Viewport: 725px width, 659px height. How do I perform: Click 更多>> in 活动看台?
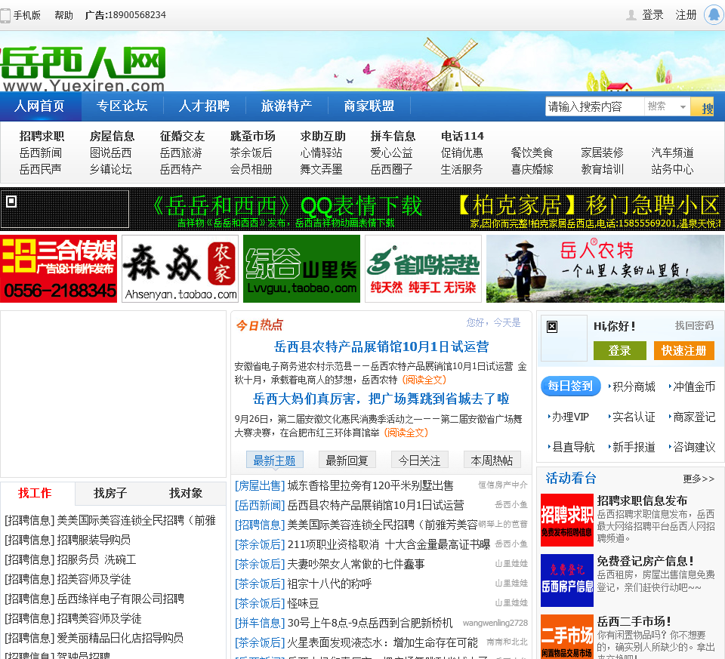click(699, 479)
